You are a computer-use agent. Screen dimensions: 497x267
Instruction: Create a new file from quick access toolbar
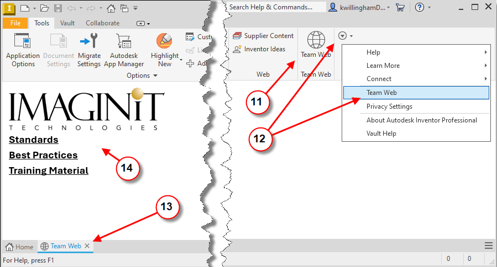25,8
